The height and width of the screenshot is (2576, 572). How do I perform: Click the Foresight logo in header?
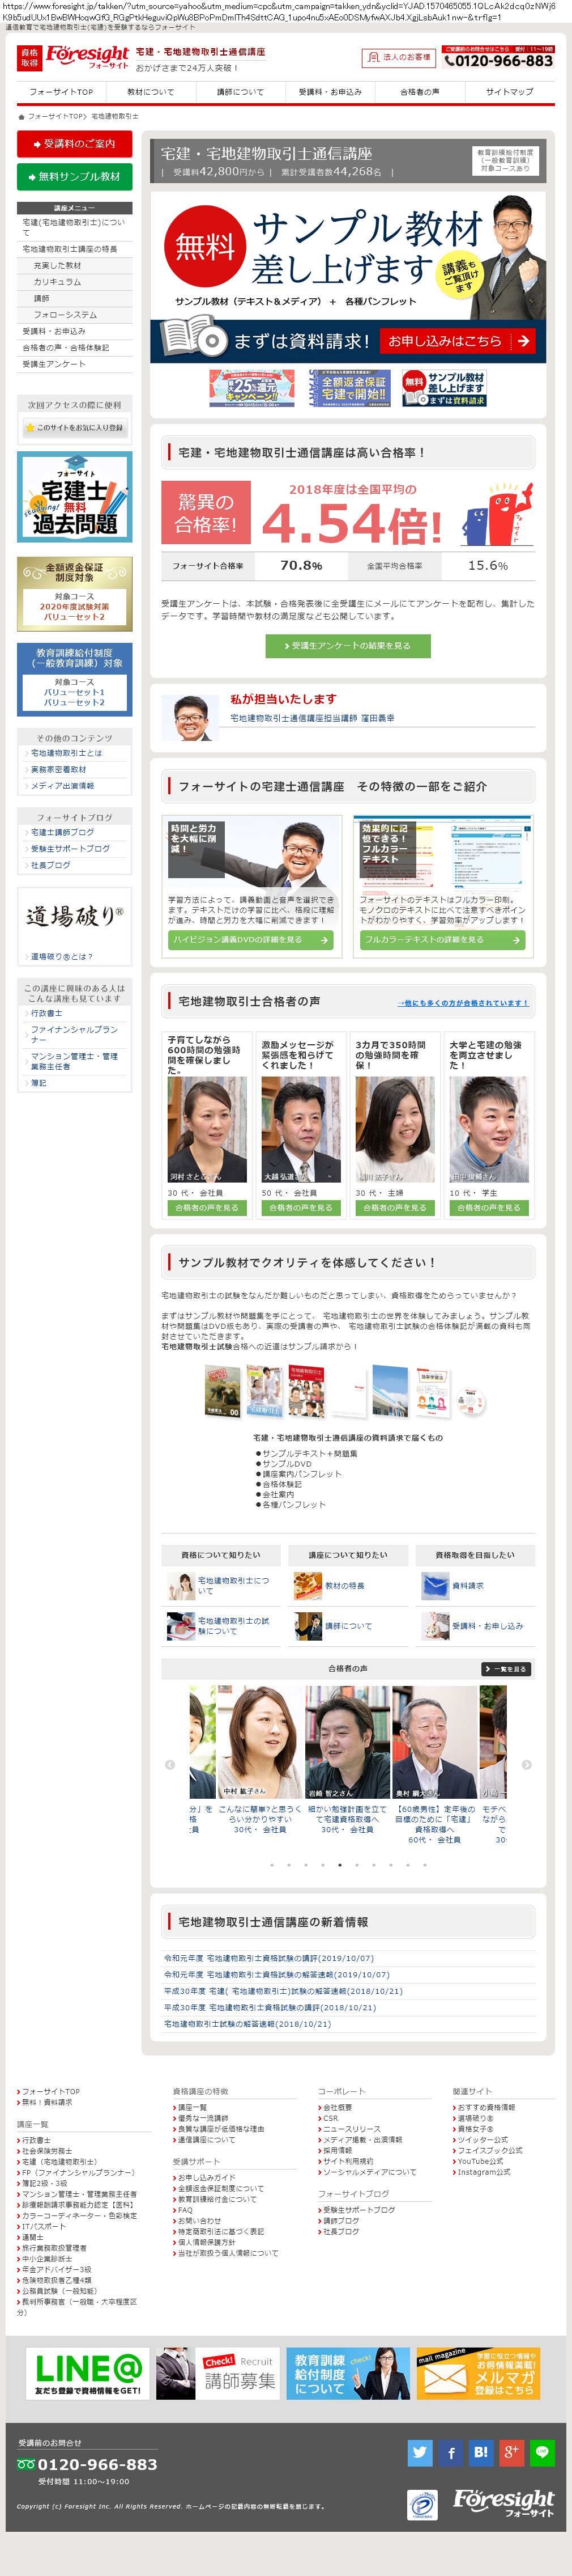87,56
